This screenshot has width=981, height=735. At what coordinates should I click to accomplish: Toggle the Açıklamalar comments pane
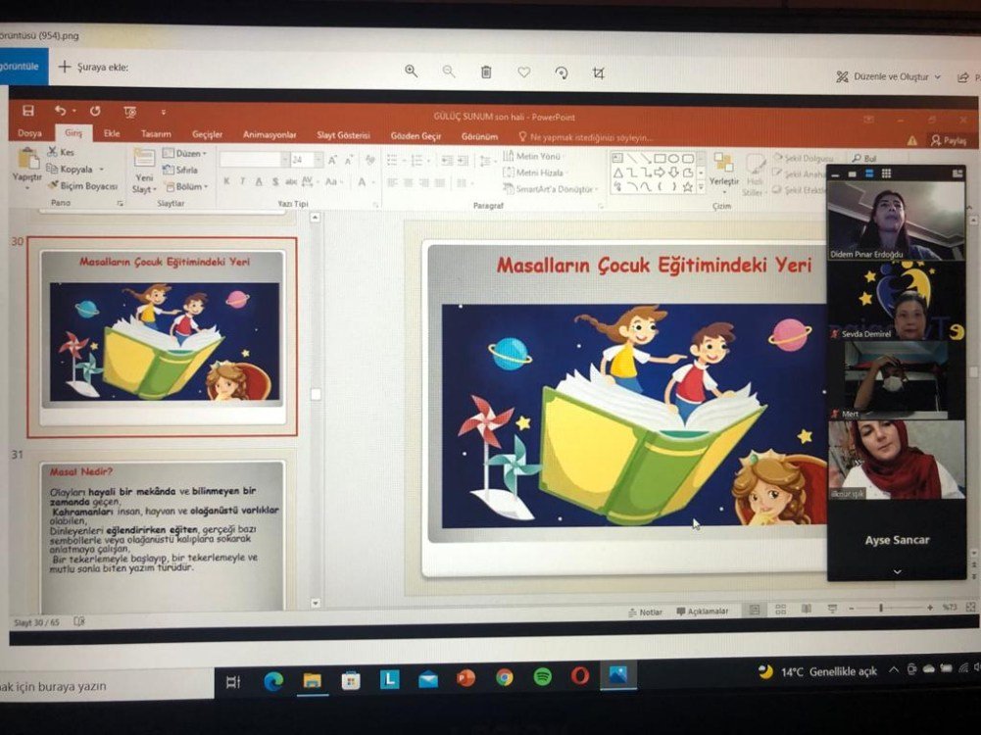(702, 612)
